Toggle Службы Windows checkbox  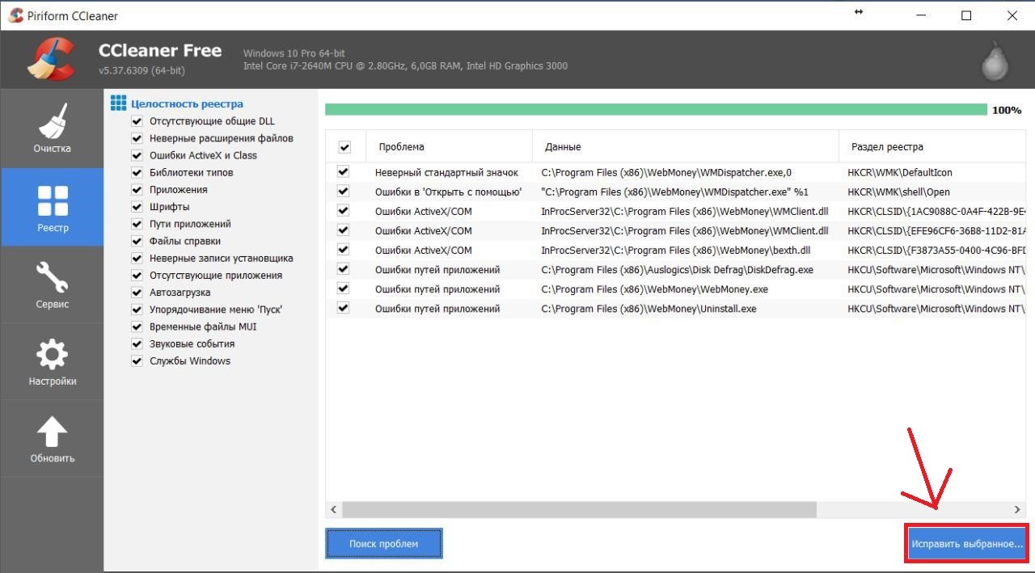click(x=137, y=361)
